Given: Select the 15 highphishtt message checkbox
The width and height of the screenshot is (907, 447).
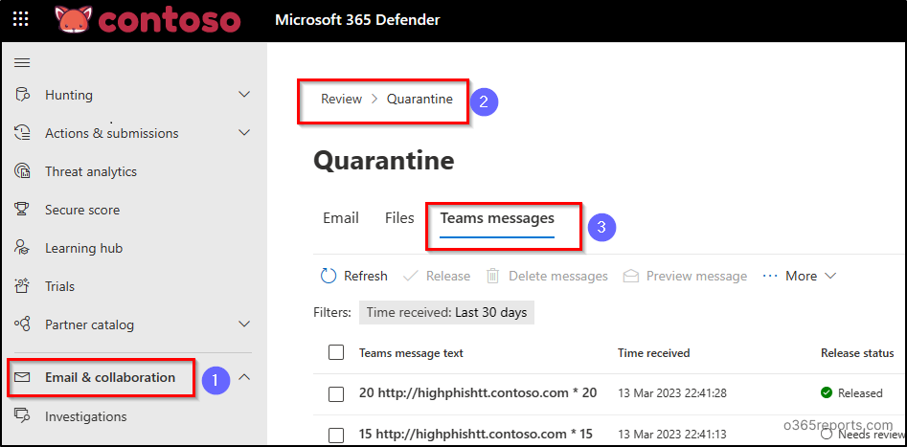Looking at the screenshot, I should 336,435.
